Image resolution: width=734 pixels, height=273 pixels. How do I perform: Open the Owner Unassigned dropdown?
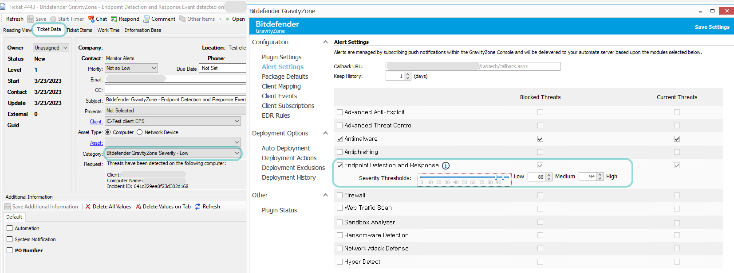(x=51, y=48)
